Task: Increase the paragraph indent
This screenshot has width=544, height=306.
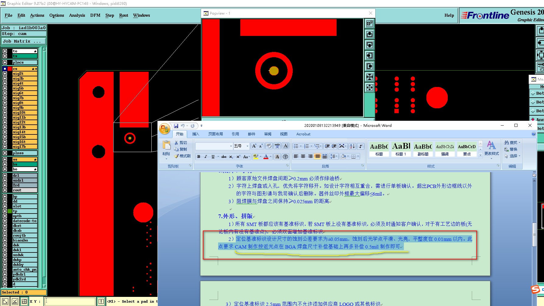Action: [334, 146]
